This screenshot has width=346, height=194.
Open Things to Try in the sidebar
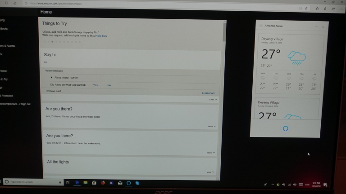[x=4, y=79]
